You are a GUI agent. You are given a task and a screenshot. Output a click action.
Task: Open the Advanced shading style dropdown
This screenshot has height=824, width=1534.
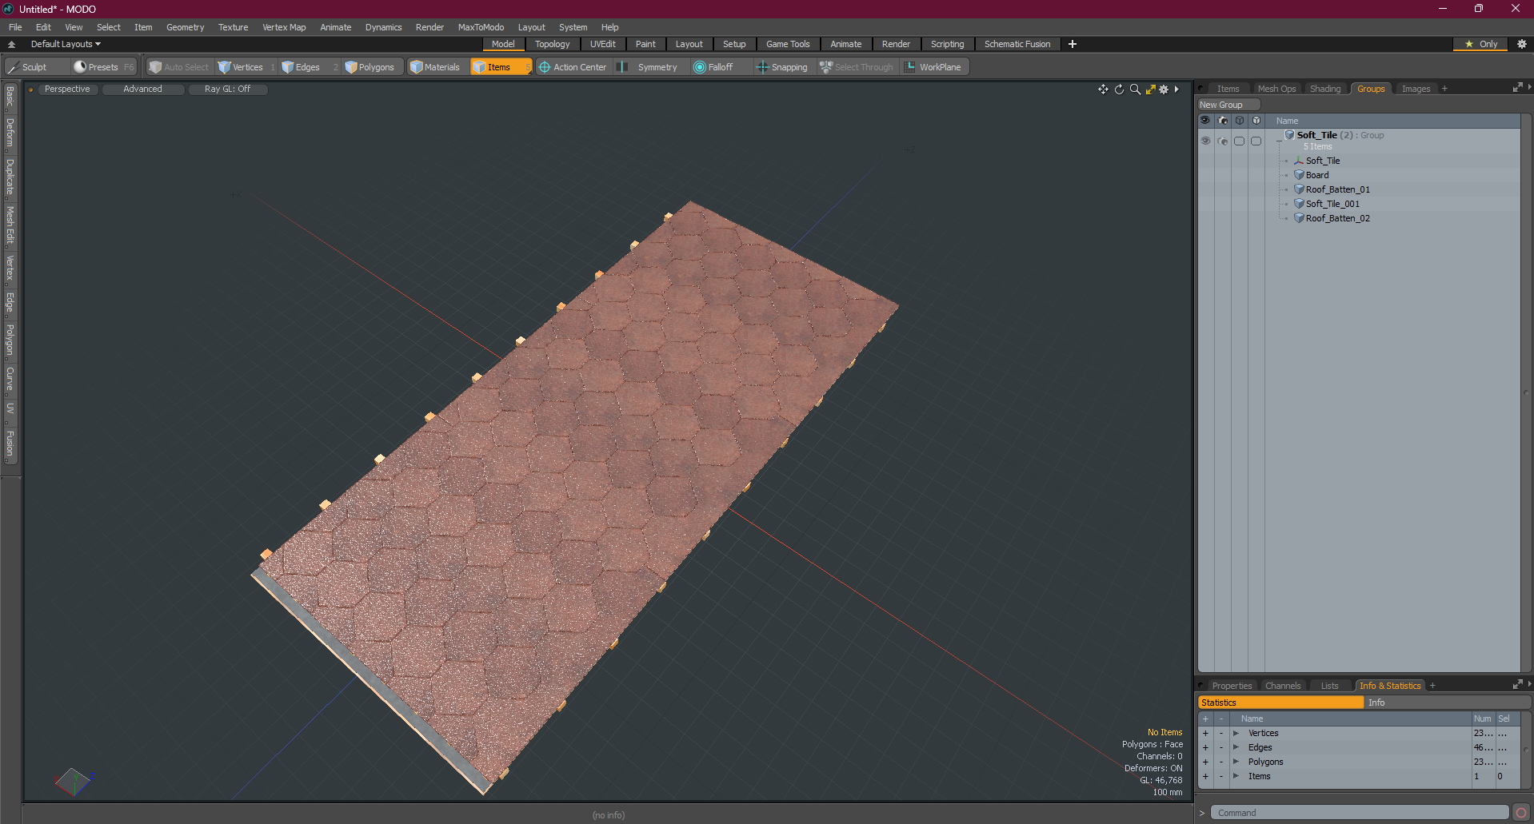point(142,89)
